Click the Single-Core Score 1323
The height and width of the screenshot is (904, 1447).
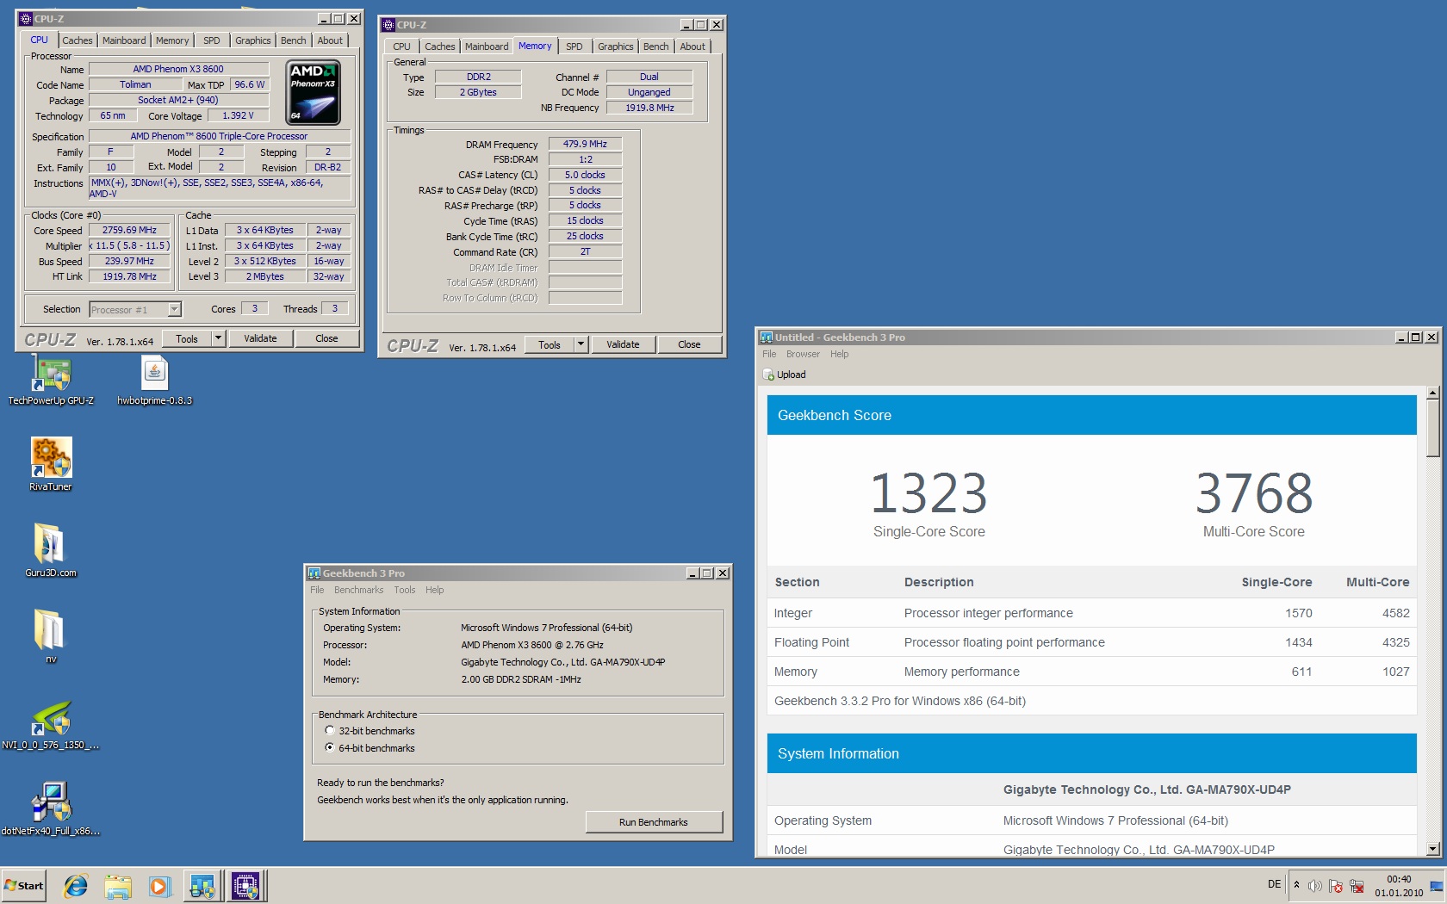click(928, 493)
